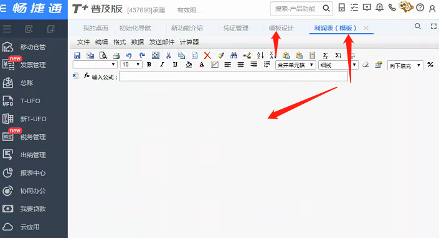Toggle Bold formatting
439x238 pixels.
(x=149, y=65)
